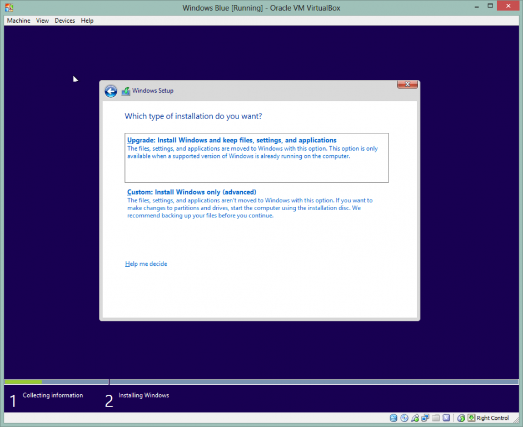523x427 pixels.
Task: Click the USB devices indicator icon
Action: click(415, 418)
